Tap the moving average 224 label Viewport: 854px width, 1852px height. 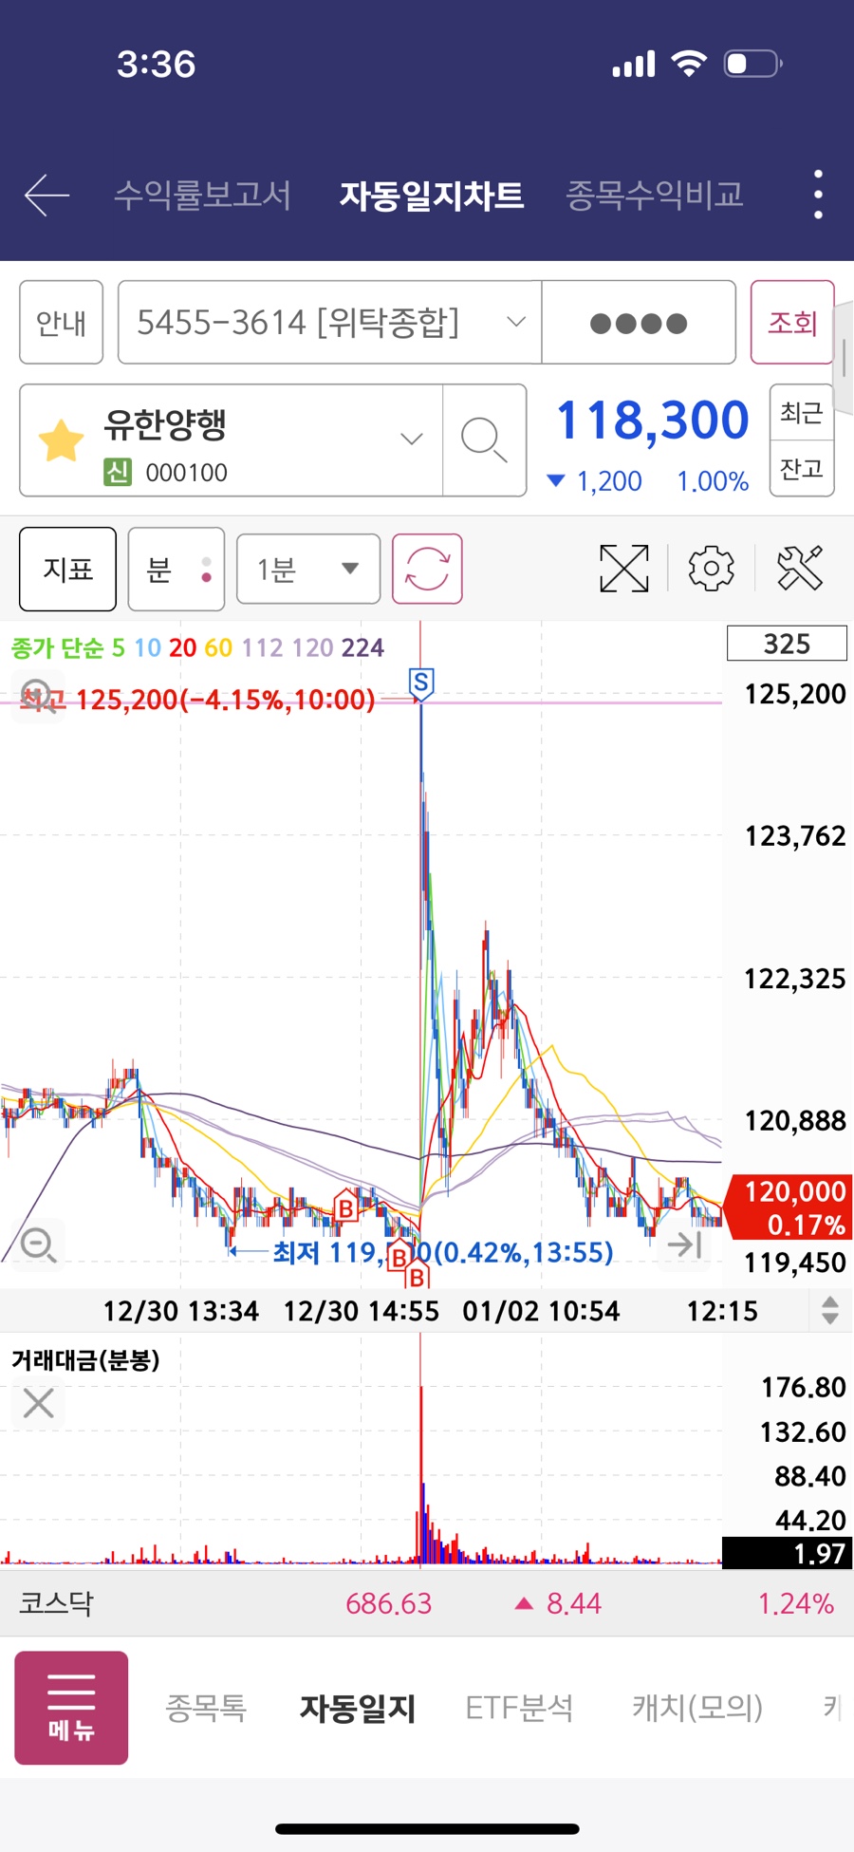(x=362, y=647)
